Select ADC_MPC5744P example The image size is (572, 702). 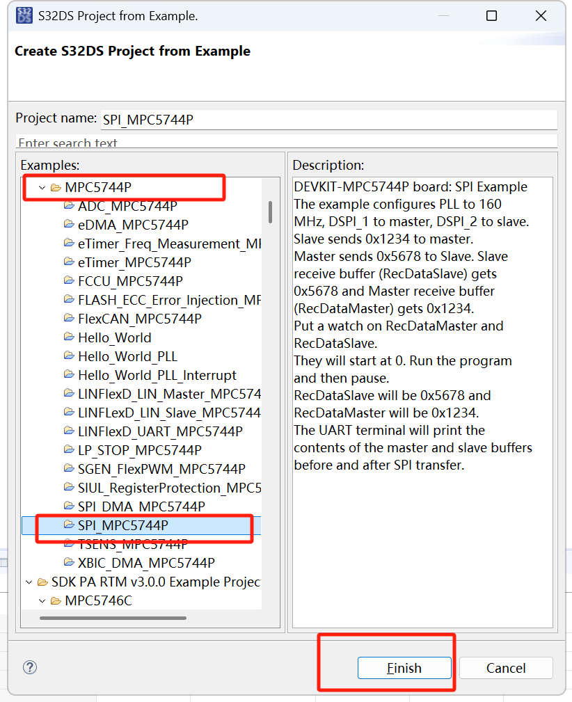(x=127, y=206)
